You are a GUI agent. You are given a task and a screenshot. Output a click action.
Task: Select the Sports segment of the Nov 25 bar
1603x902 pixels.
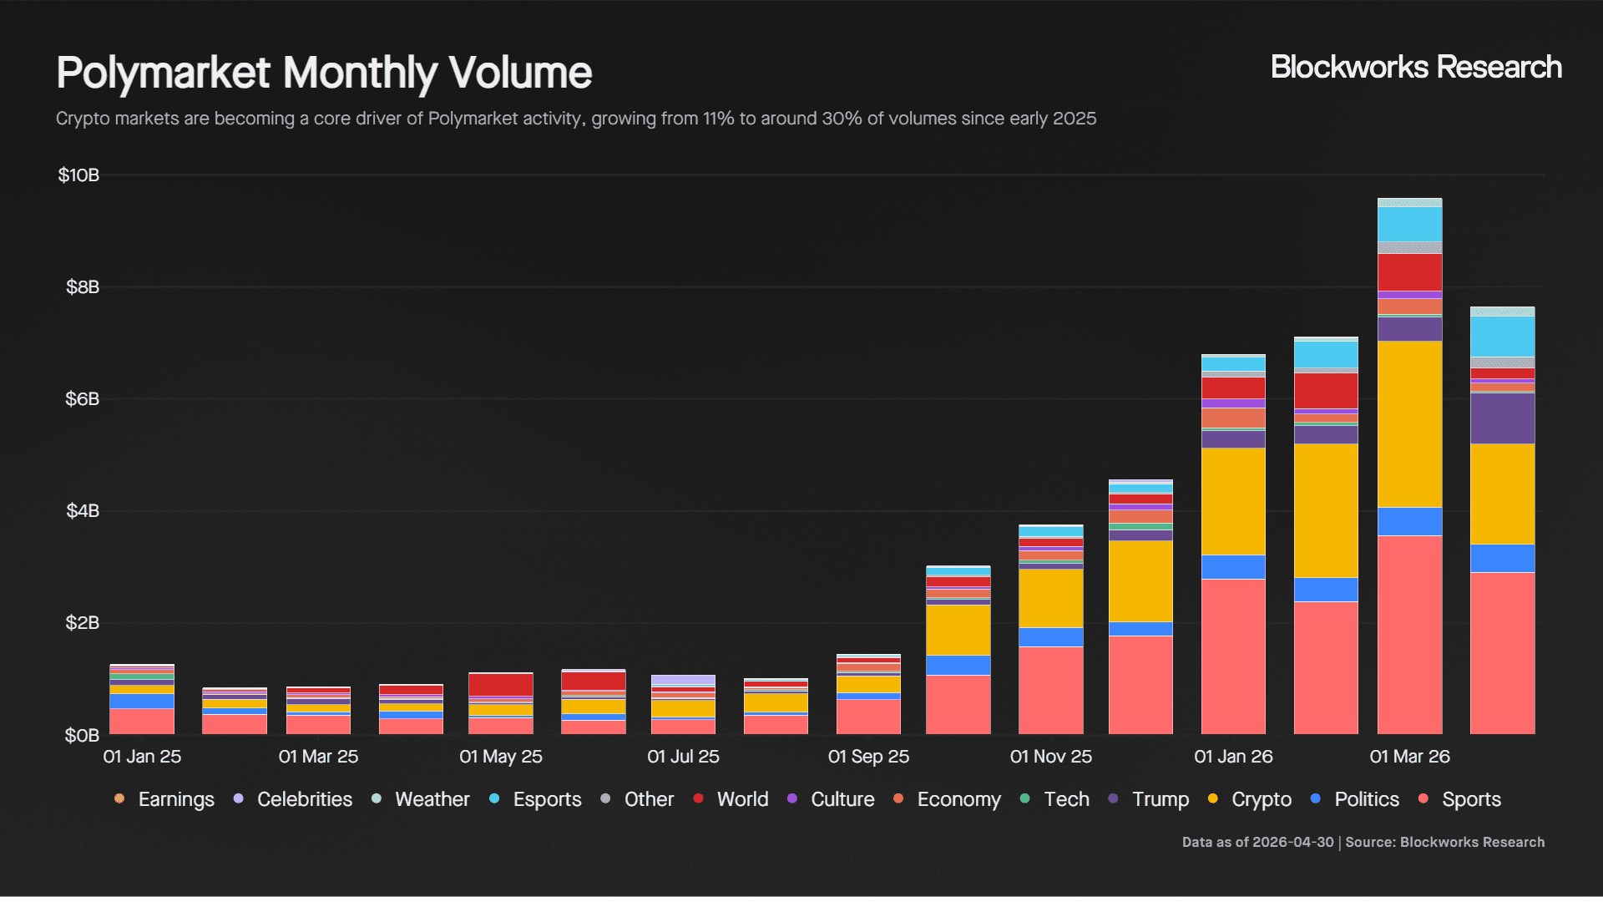click(1051, 691)
